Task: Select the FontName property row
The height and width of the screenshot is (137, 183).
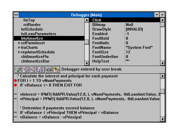Action: [102, 48]
